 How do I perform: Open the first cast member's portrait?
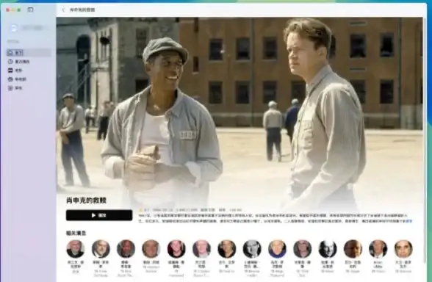pos(76,249)
